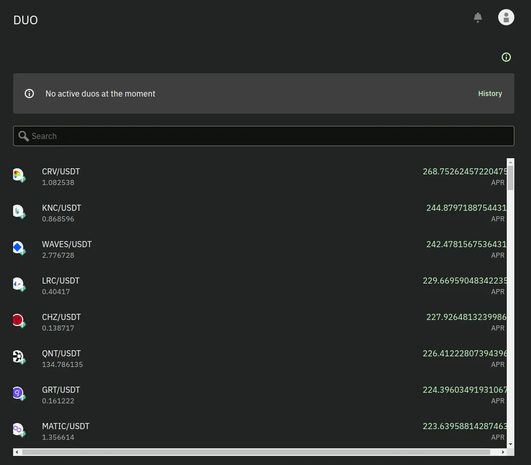531x465 pixels.
Task: Click the WAVES price 2.776728
Action: (x=58, y=255)
